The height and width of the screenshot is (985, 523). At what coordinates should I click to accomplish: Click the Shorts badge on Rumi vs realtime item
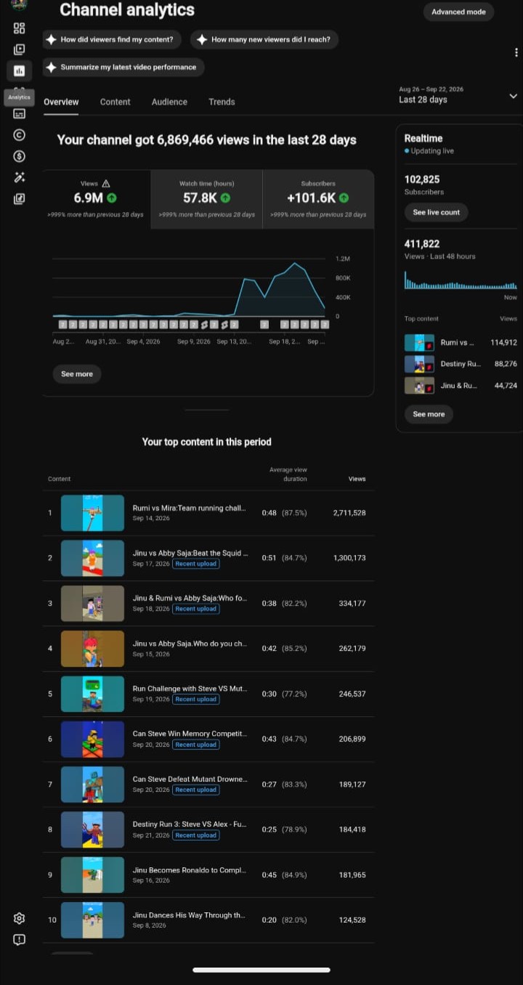click(x=429, y=346)
